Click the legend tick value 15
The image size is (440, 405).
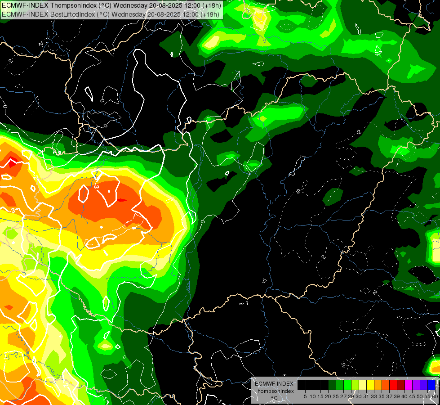pyautogui.click(x=321, y=396)
